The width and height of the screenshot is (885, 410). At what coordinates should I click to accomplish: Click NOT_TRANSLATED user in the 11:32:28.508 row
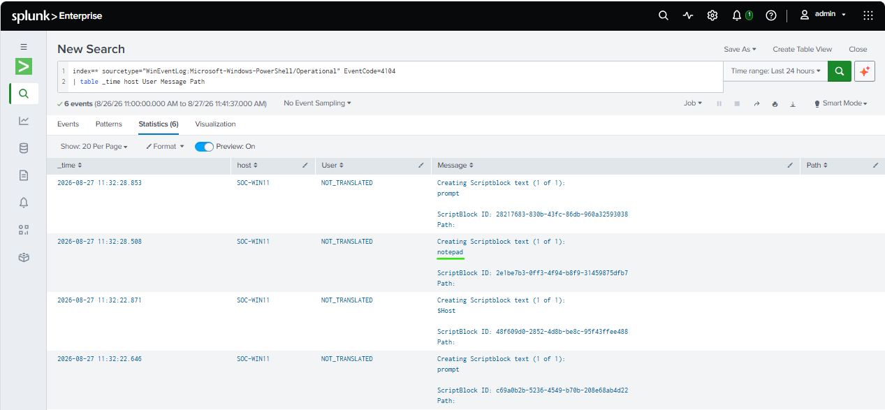click(346, 242)
